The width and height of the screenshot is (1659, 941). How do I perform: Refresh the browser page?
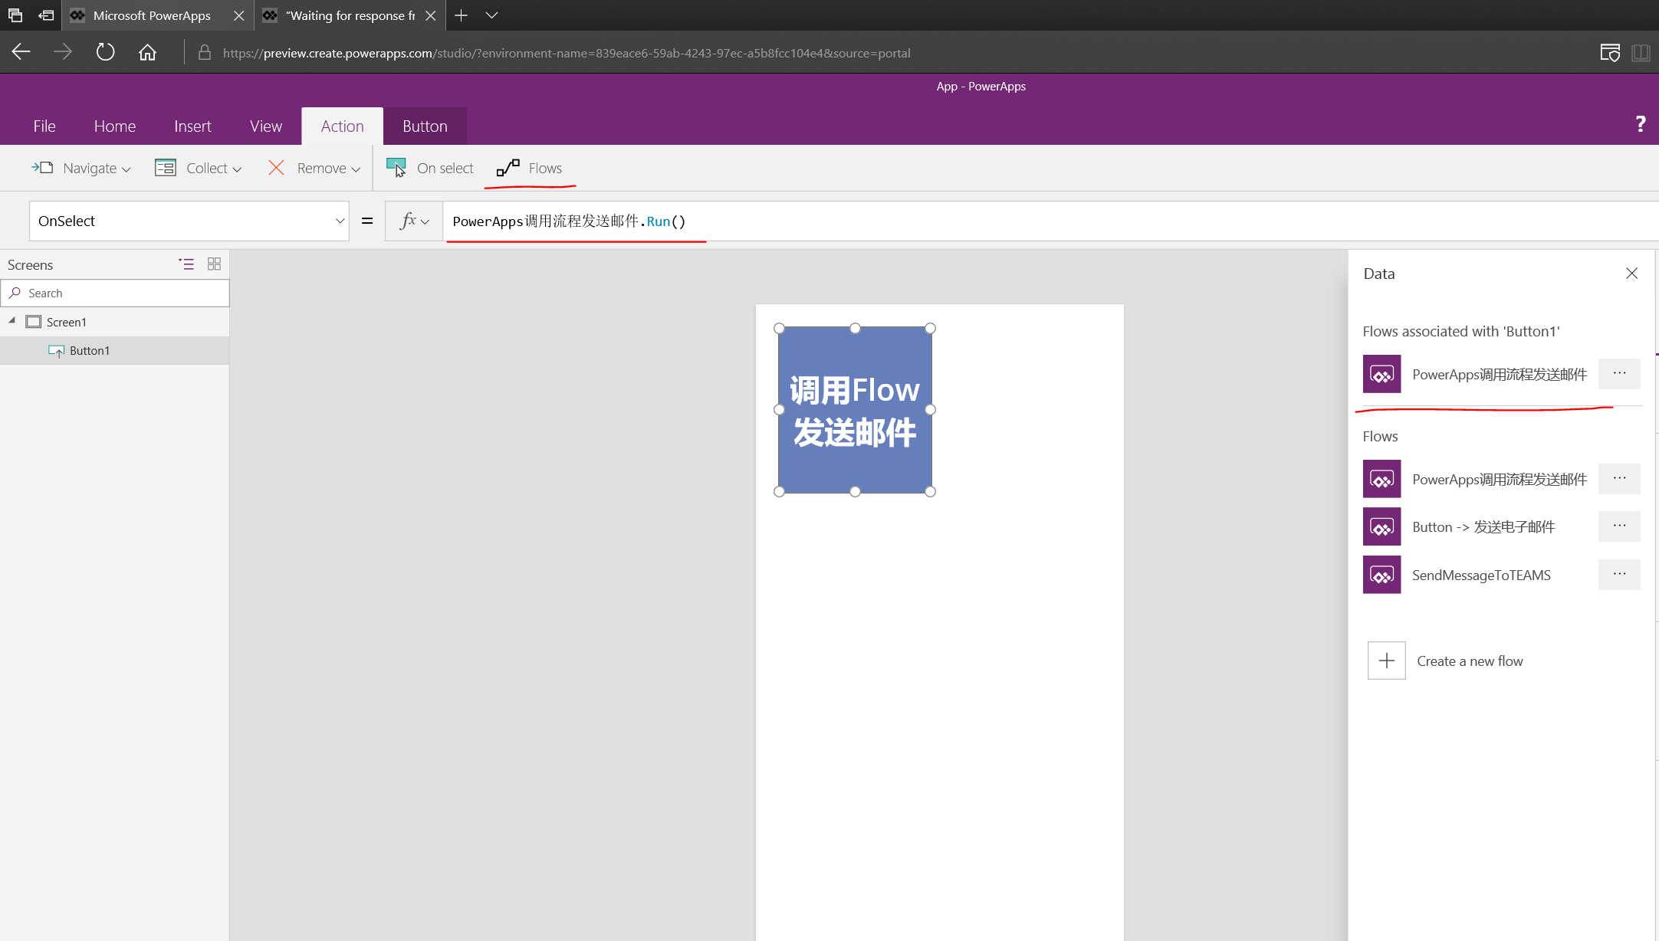click(x=105, y=52)
